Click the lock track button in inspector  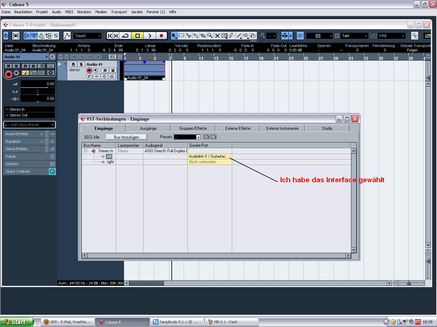click(33, 73)
